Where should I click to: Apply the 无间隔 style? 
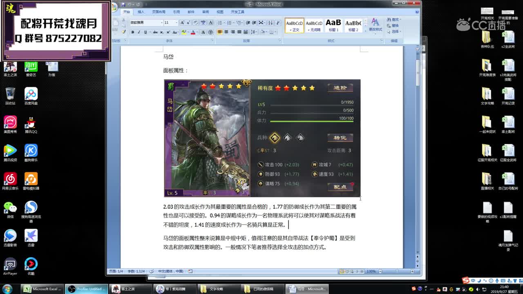[314, 25]
